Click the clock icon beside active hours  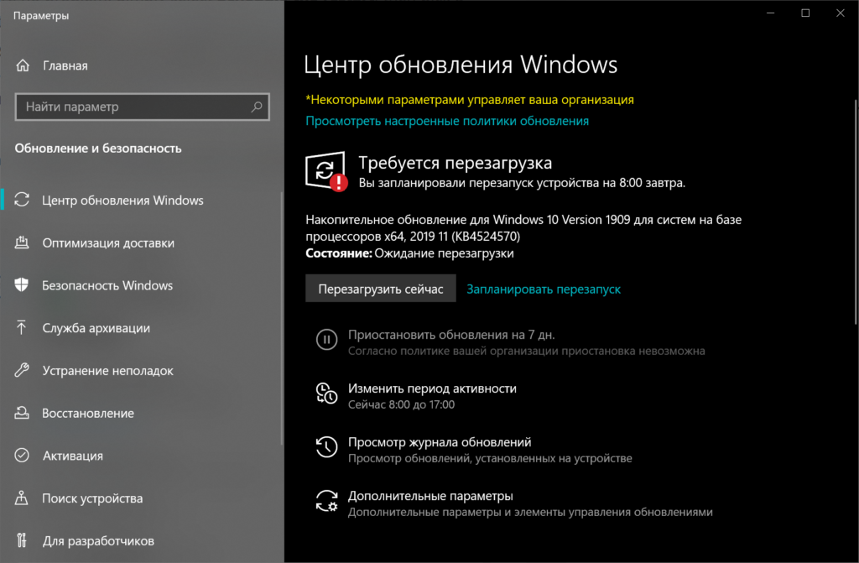point(327,394)
